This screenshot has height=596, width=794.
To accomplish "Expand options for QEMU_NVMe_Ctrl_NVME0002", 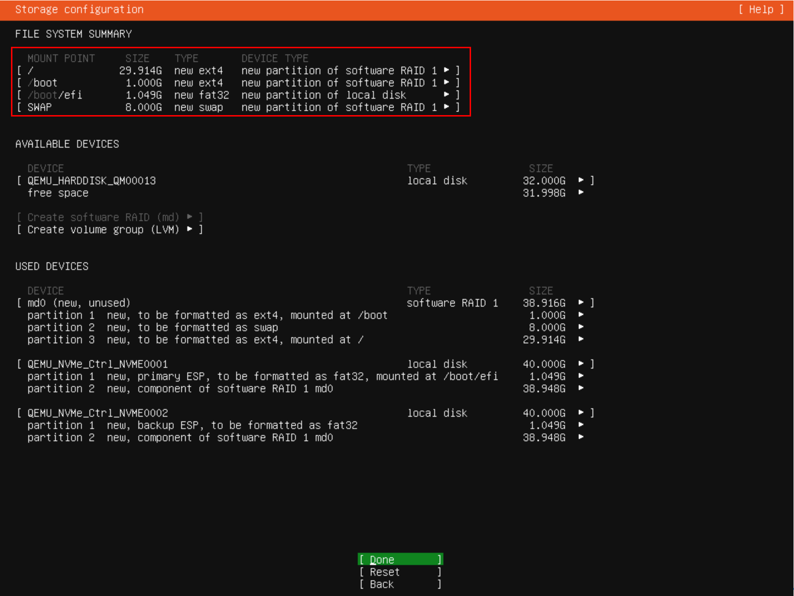I will point(581,413).
